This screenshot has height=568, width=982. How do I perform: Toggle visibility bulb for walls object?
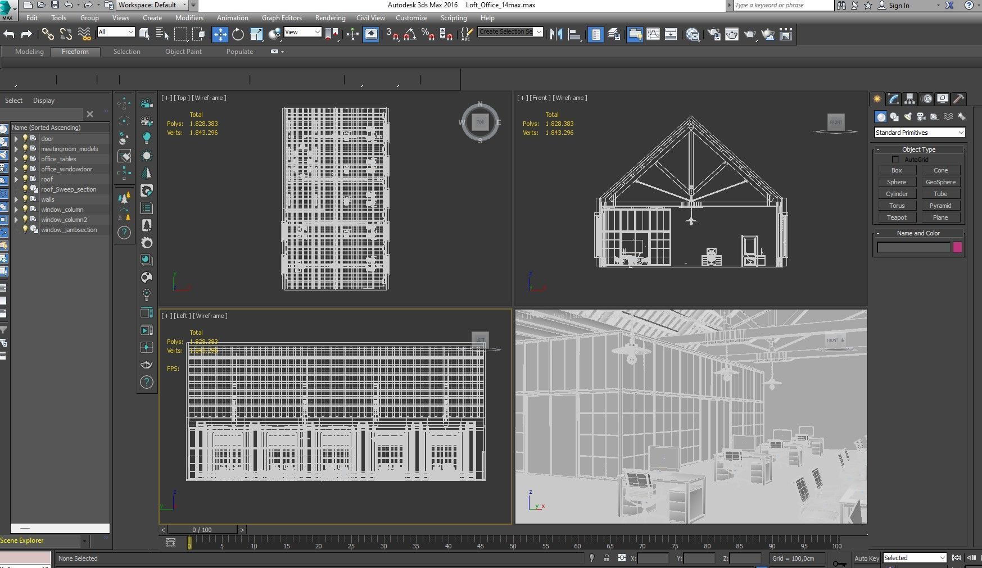[x=25, y=199]
